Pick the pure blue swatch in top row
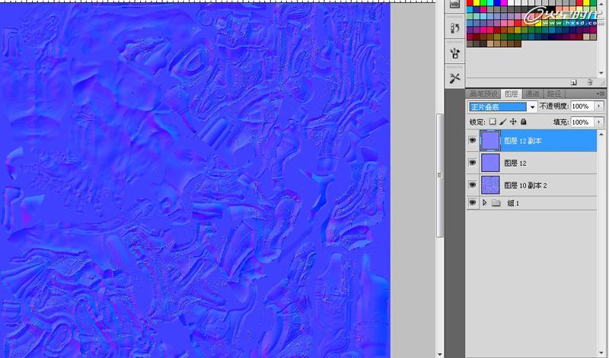The height and width of the screenshot is (358, 609). coord(497,3)
